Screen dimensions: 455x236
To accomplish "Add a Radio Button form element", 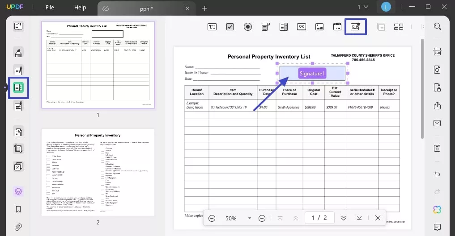I will pyautogui.click(x=248, y=27).
